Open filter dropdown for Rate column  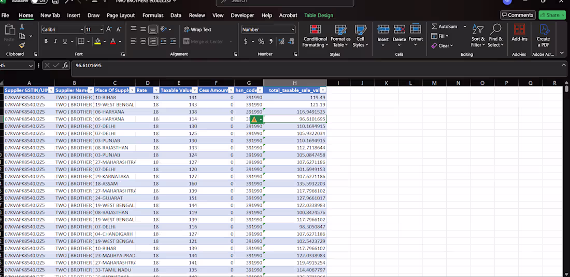[x=156, y=90]
